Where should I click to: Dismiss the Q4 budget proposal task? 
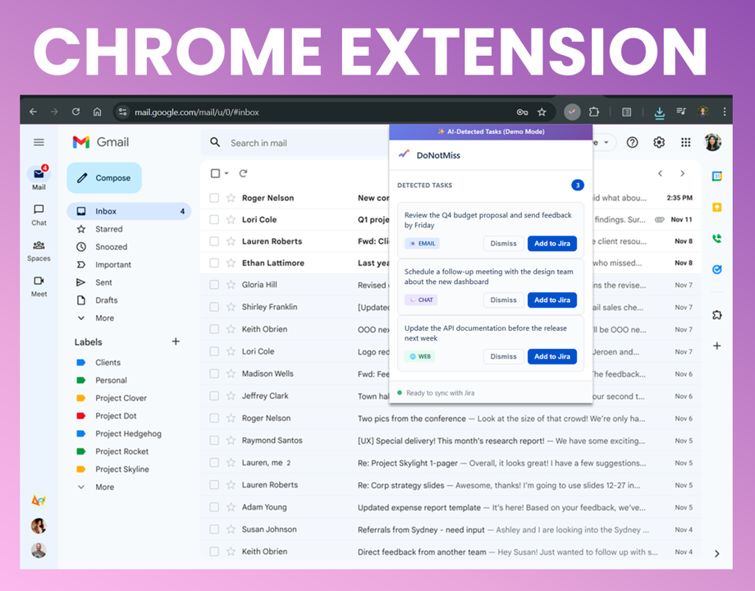[x=503, y=243]
